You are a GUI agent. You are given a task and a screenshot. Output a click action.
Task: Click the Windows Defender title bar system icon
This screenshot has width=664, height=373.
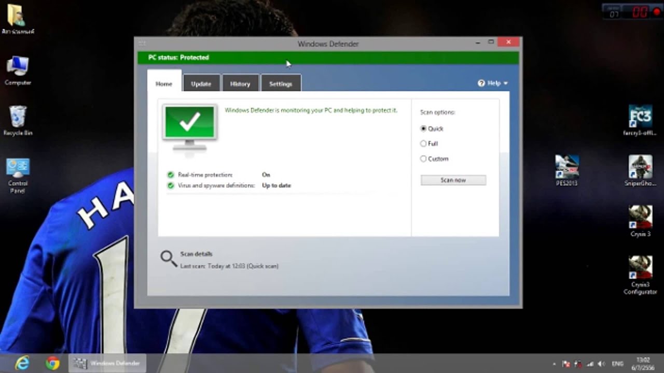(142, 44)
